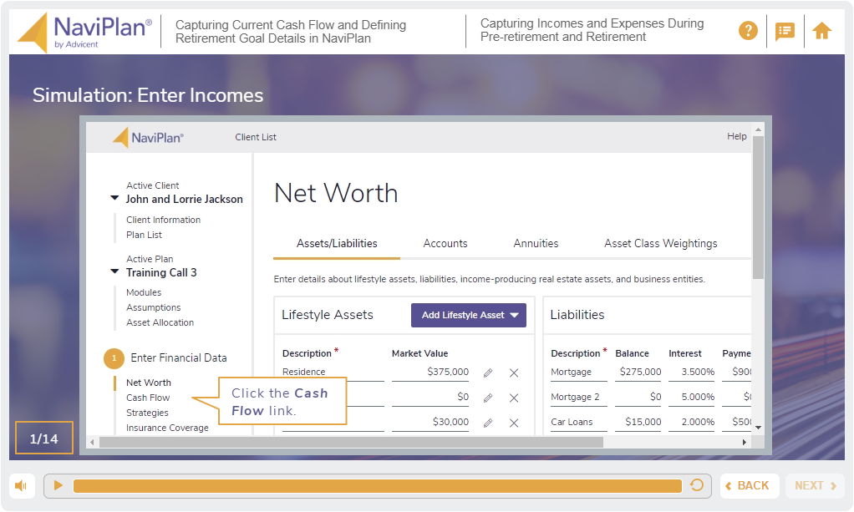Image resolution: width=854 pixels, height=512 pixels.
Task: Open Insurance Coverage in sidebar
Action: pos(167,428)
